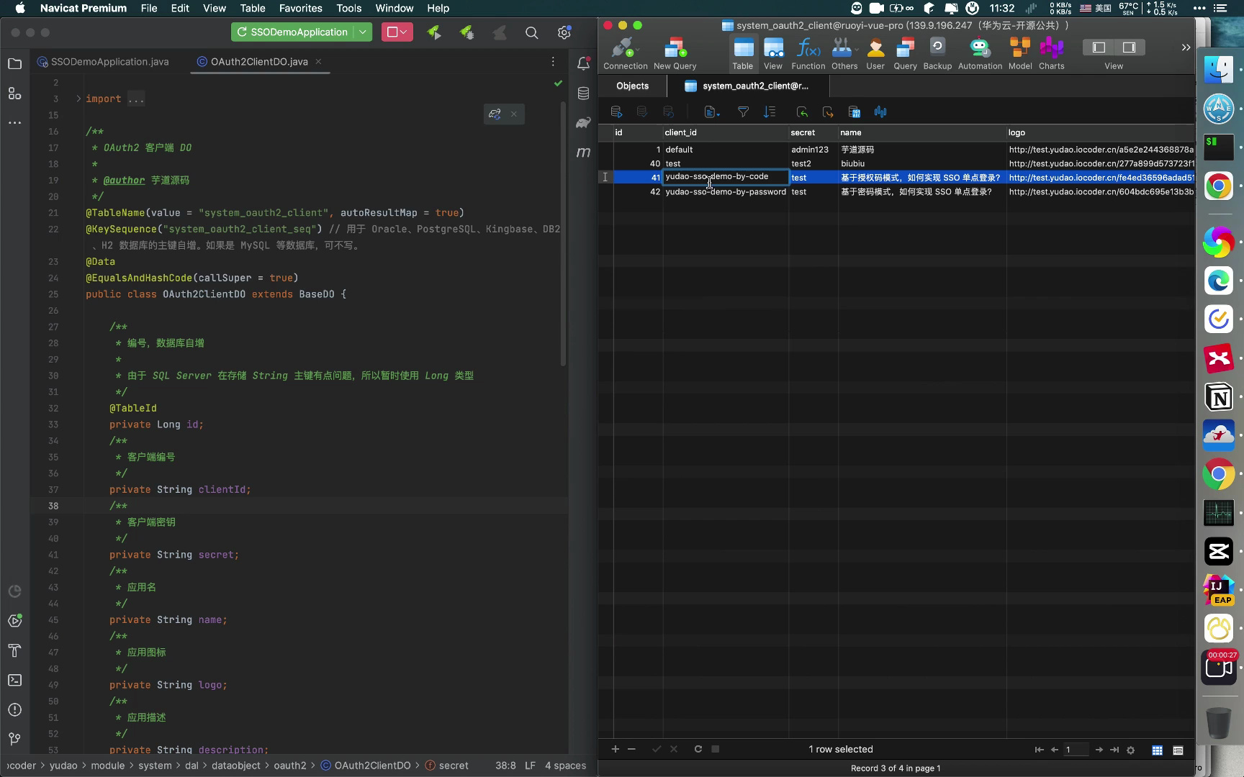
Task: Add a new record with plus button
Action: (x=615, y=749)
